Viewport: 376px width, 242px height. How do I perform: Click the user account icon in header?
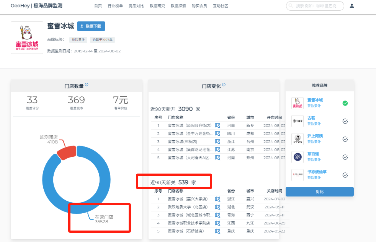coord(352,6)
